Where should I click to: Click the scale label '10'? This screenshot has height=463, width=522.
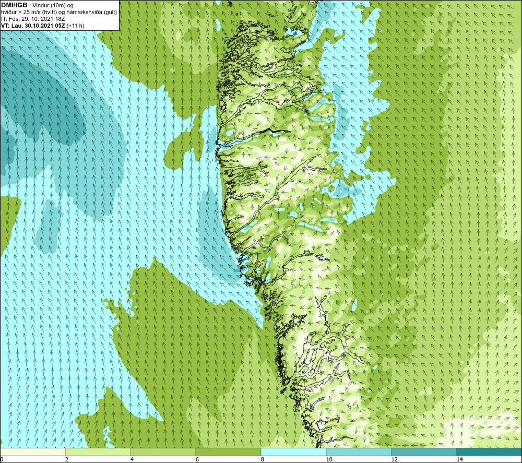[x=329, y=459]
